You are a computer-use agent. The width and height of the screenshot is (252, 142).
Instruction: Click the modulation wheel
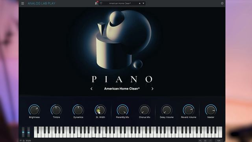29,132
